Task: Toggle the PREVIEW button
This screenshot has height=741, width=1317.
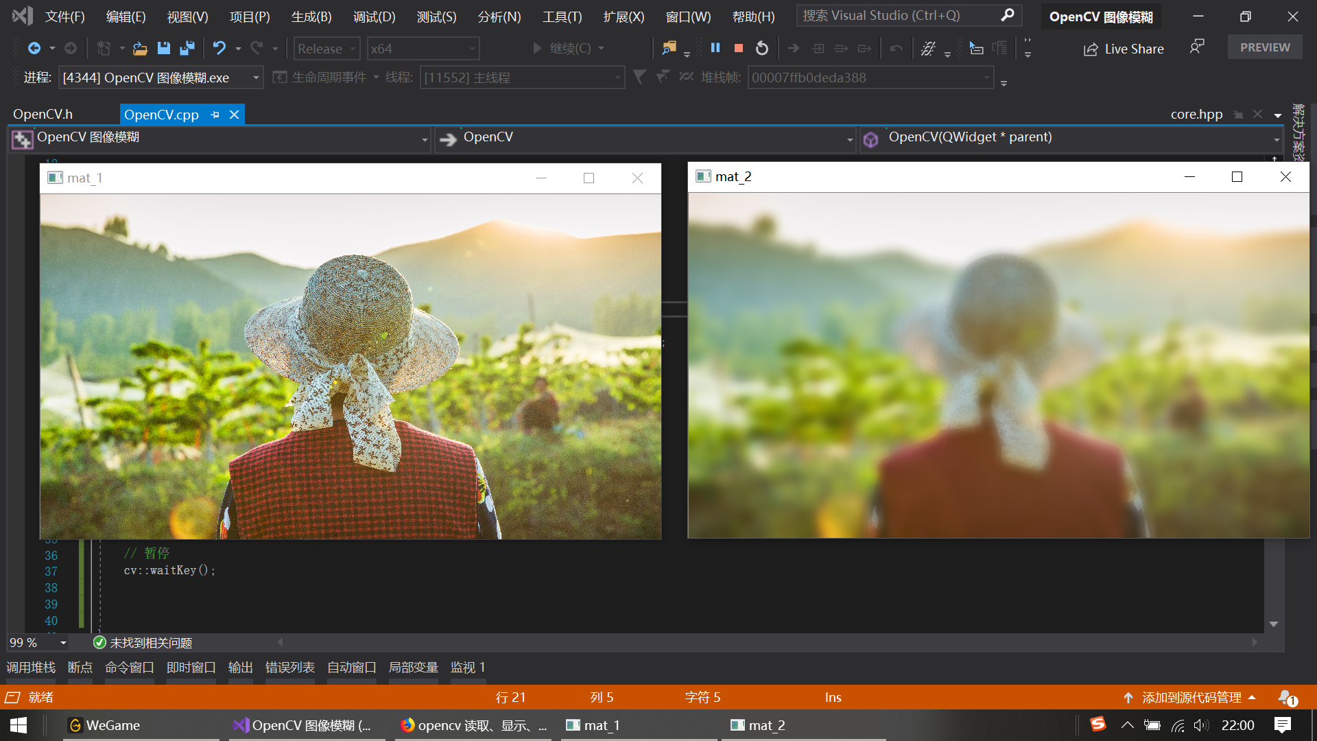Action: 1264,47
